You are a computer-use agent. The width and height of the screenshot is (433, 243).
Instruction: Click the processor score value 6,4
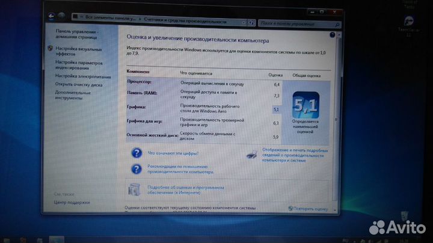[277, 84]
